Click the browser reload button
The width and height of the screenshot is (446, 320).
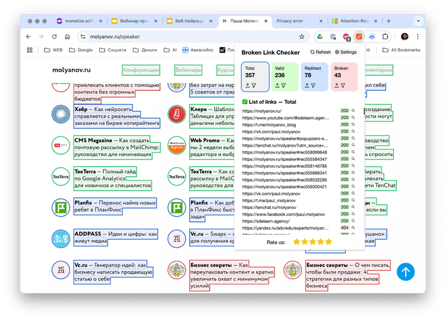[54, 36]
